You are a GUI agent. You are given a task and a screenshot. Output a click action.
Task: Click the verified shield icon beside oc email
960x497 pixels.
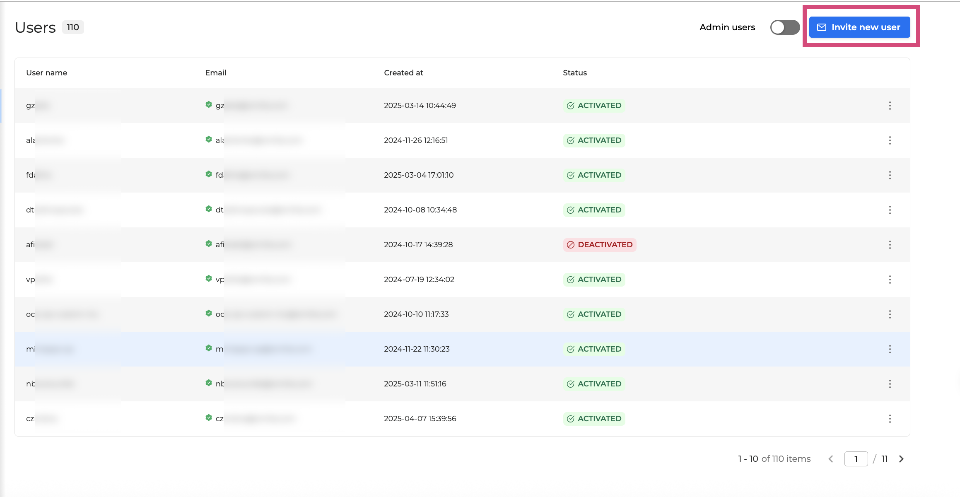pos(209,313)
